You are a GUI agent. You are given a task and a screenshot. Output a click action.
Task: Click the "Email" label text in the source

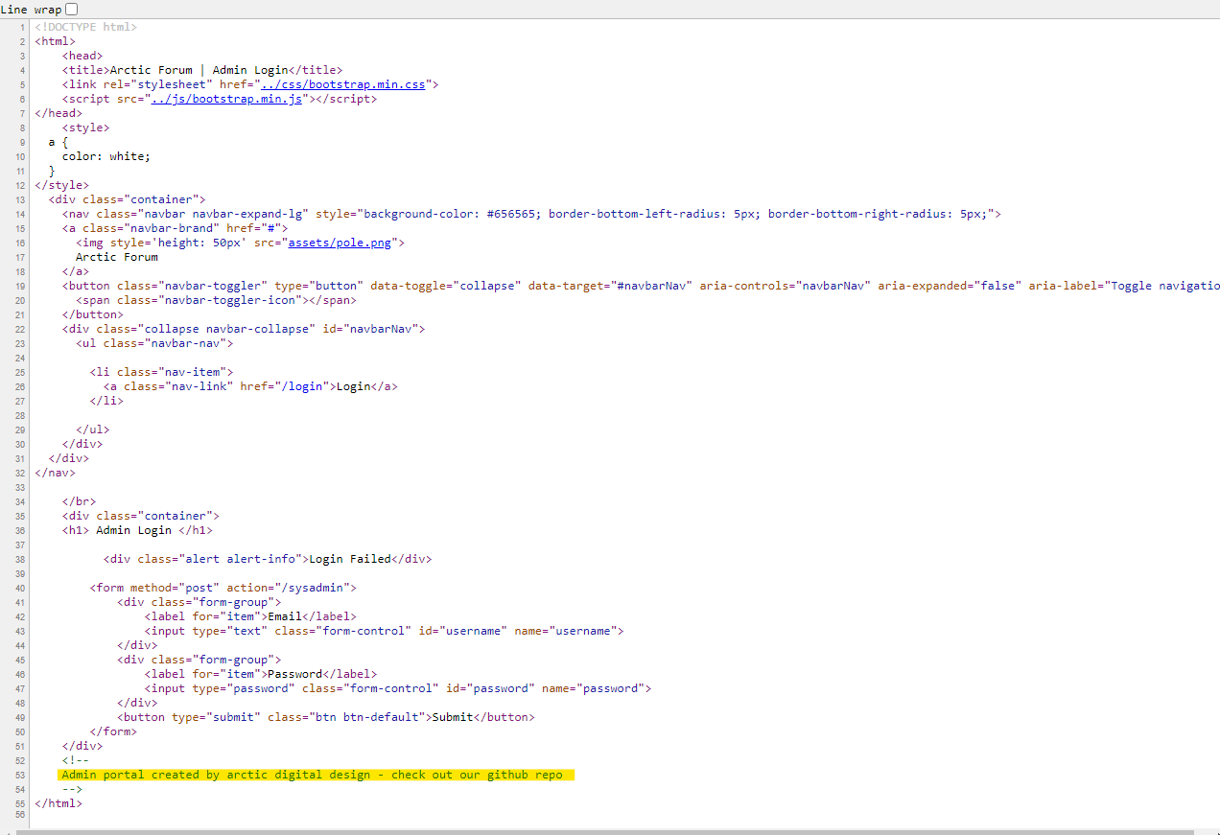point(285,616)
